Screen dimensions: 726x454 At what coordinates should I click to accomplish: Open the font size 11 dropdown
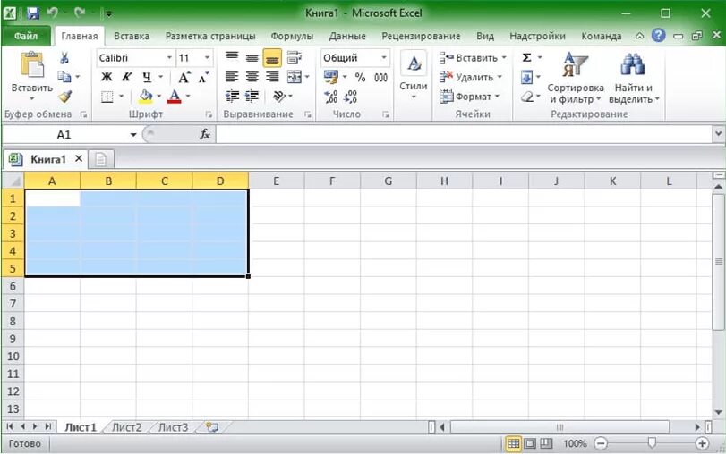(x=207, y=58)
